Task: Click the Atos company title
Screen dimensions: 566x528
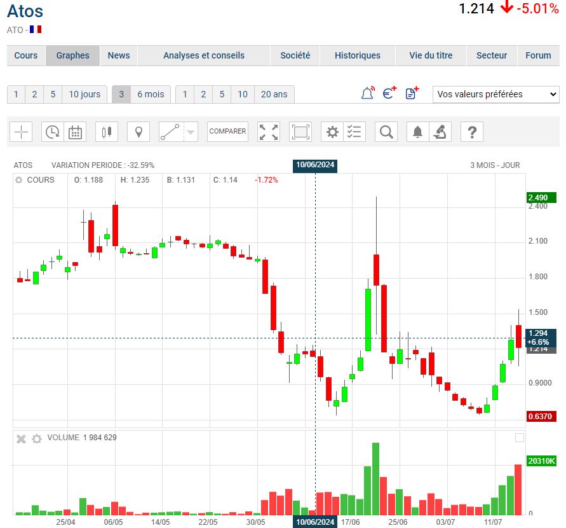Action: tap(25, 11)
